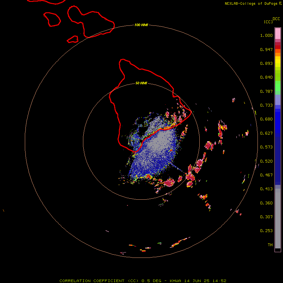Click the 50 NMI range ring label
The width and height of the screenshot is (283, 283).
point(141,83)
